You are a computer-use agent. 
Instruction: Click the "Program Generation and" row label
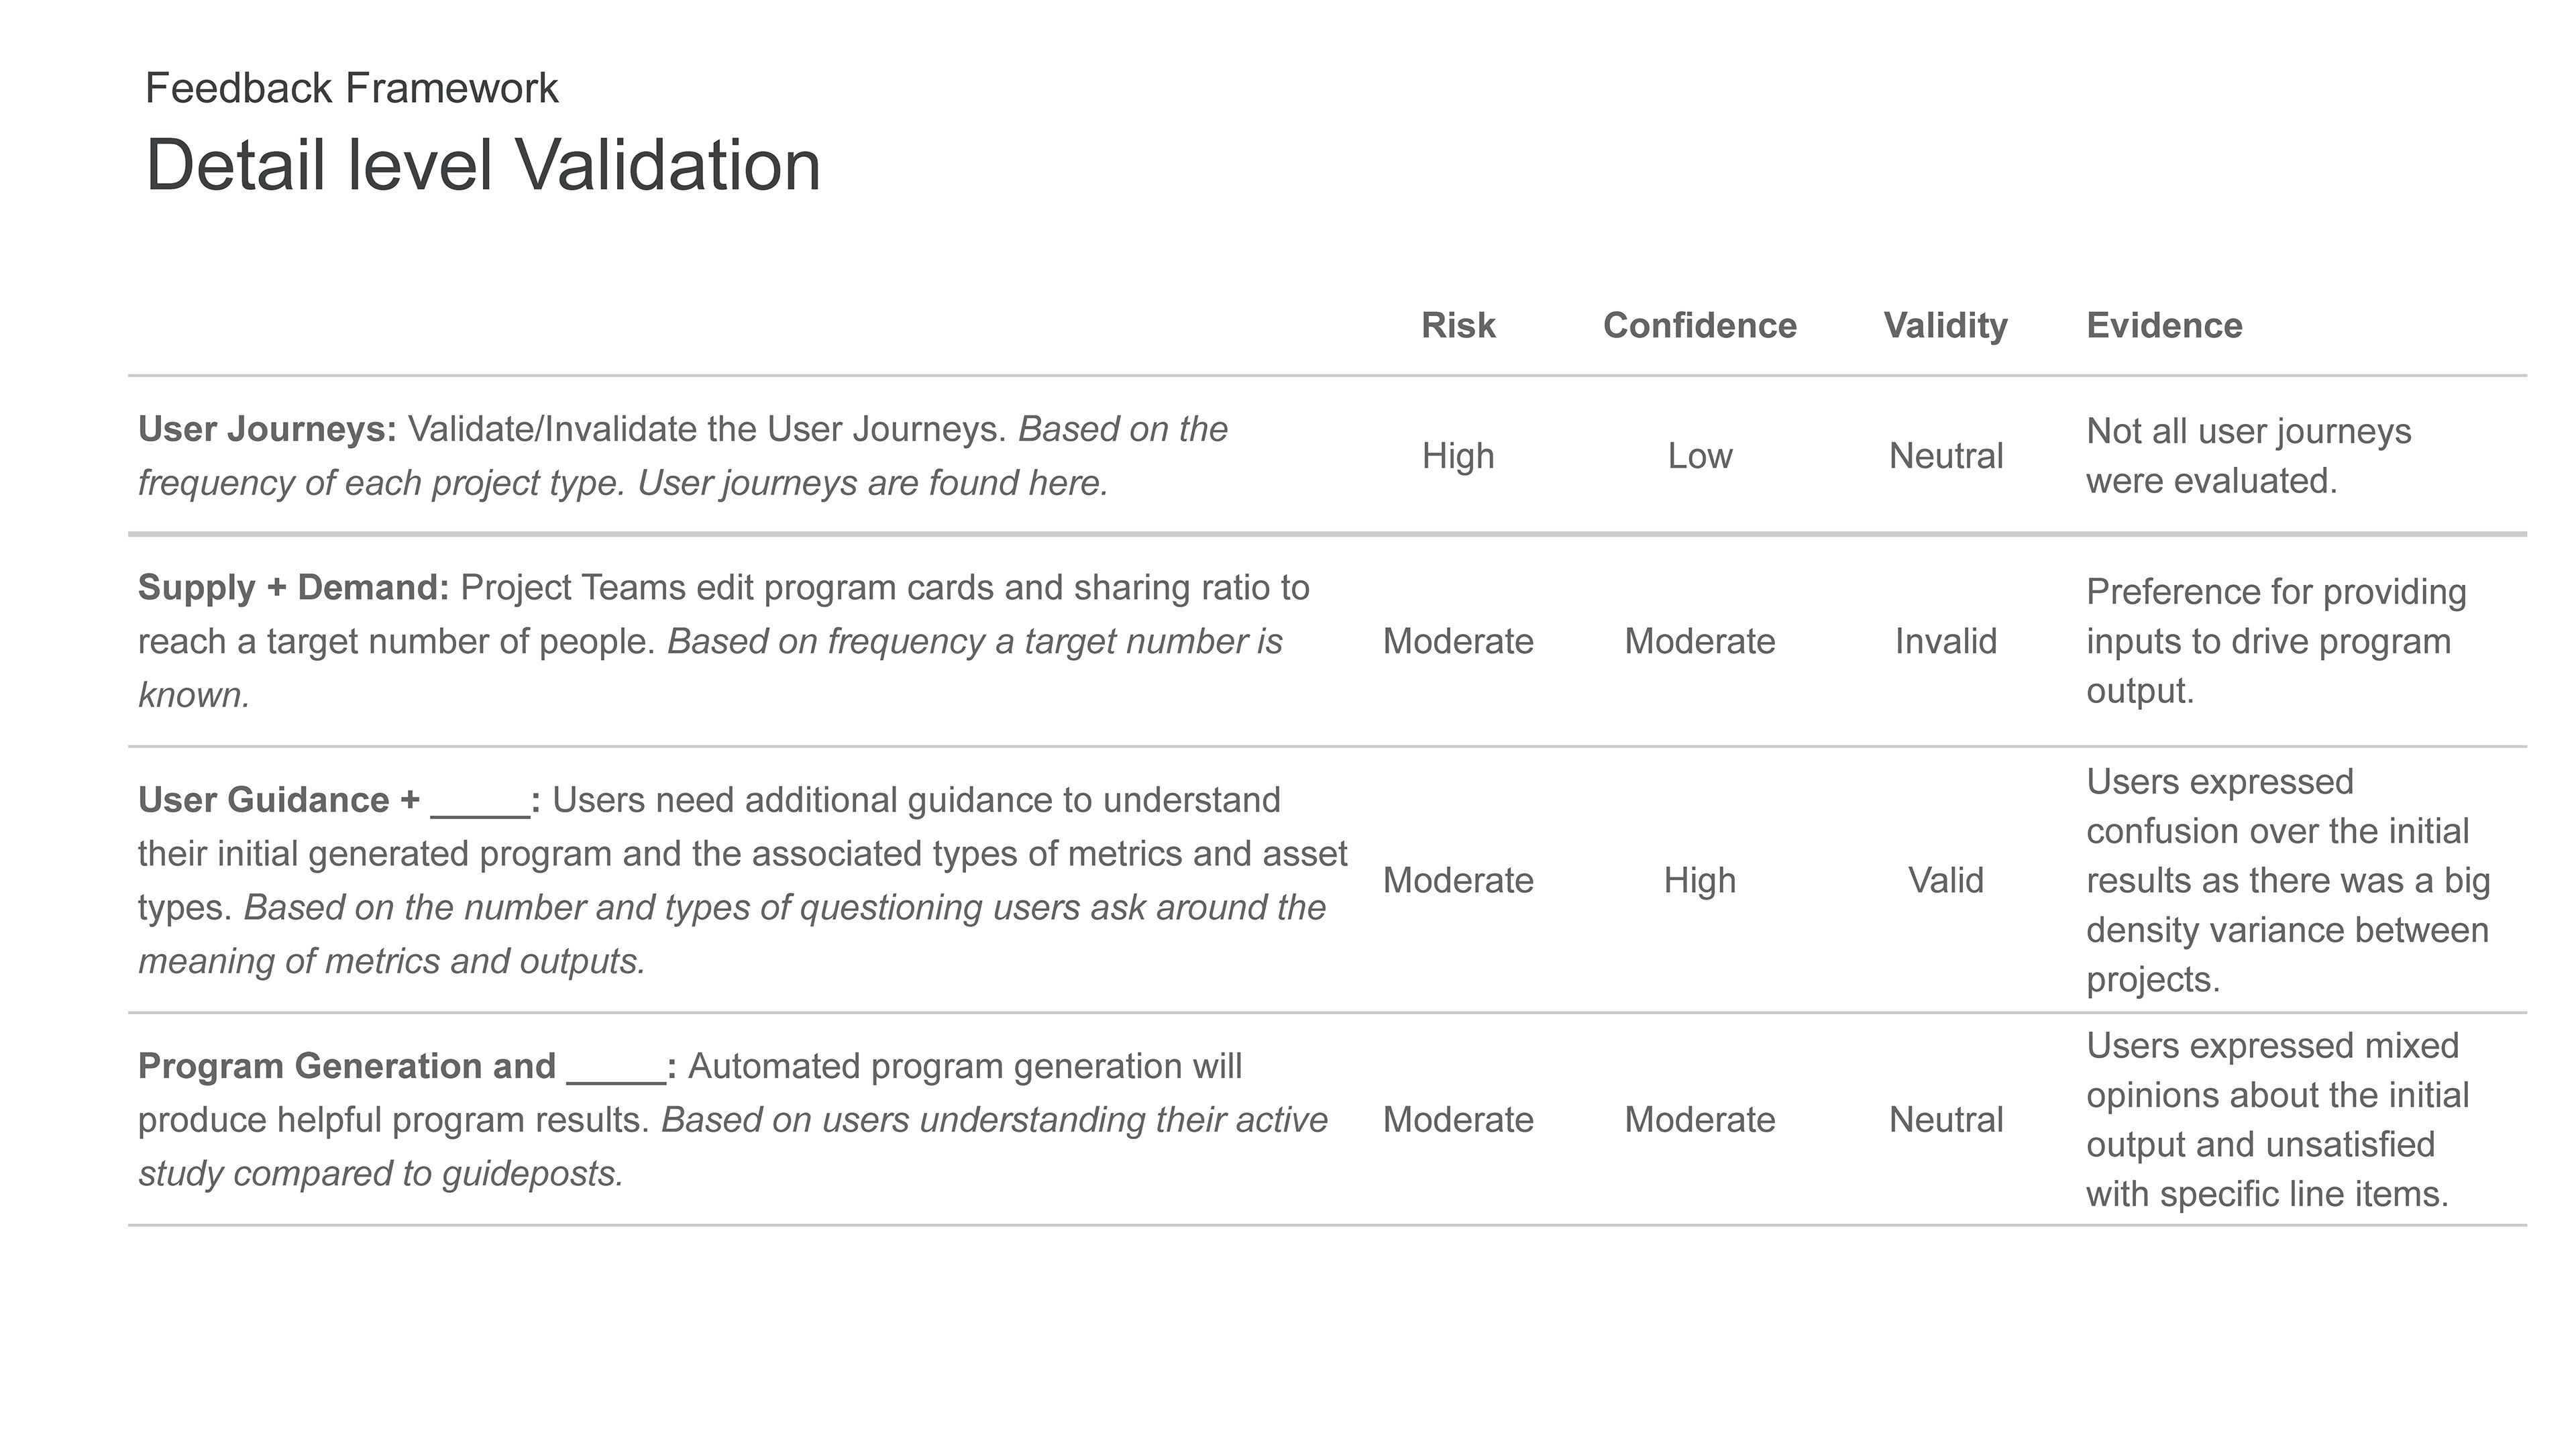pyautogui.click(x=346, y=1066)
